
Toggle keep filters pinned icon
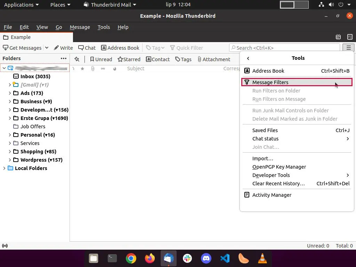[x=77, y=59]
